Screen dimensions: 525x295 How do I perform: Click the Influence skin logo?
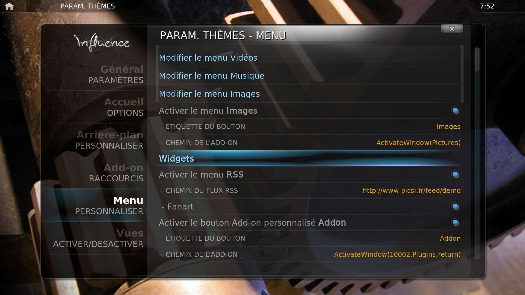tap(102, 42)
